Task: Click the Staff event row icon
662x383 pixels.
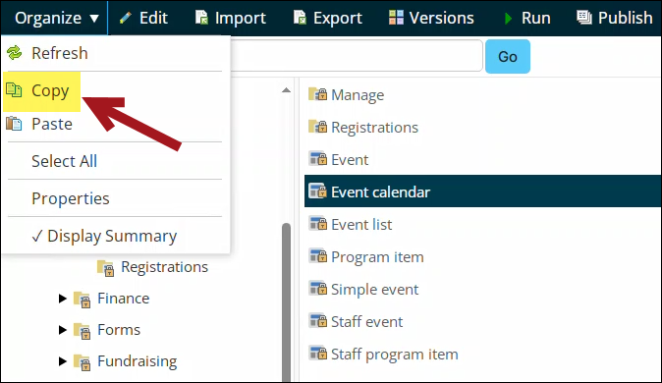Action: click(317, 320)
